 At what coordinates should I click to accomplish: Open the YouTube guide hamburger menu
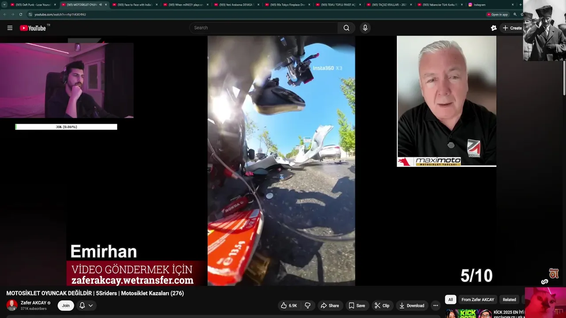[10, 28]
